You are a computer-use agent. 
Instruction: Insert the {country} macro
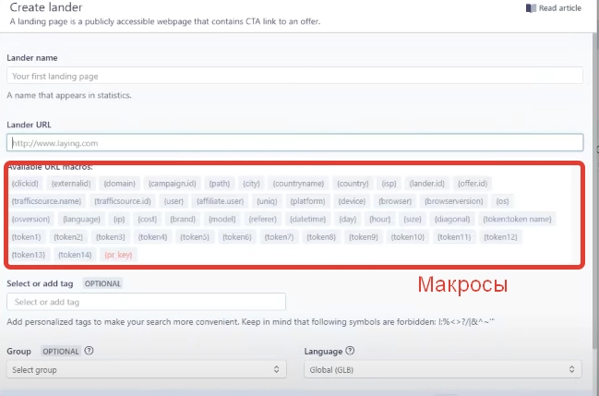pyautogui.click(x=353, y=184)
